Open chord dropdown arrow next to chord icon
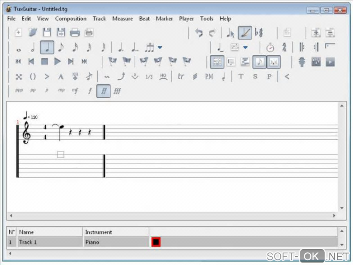This screenshot has height=265, width=353. coord(245,47)
